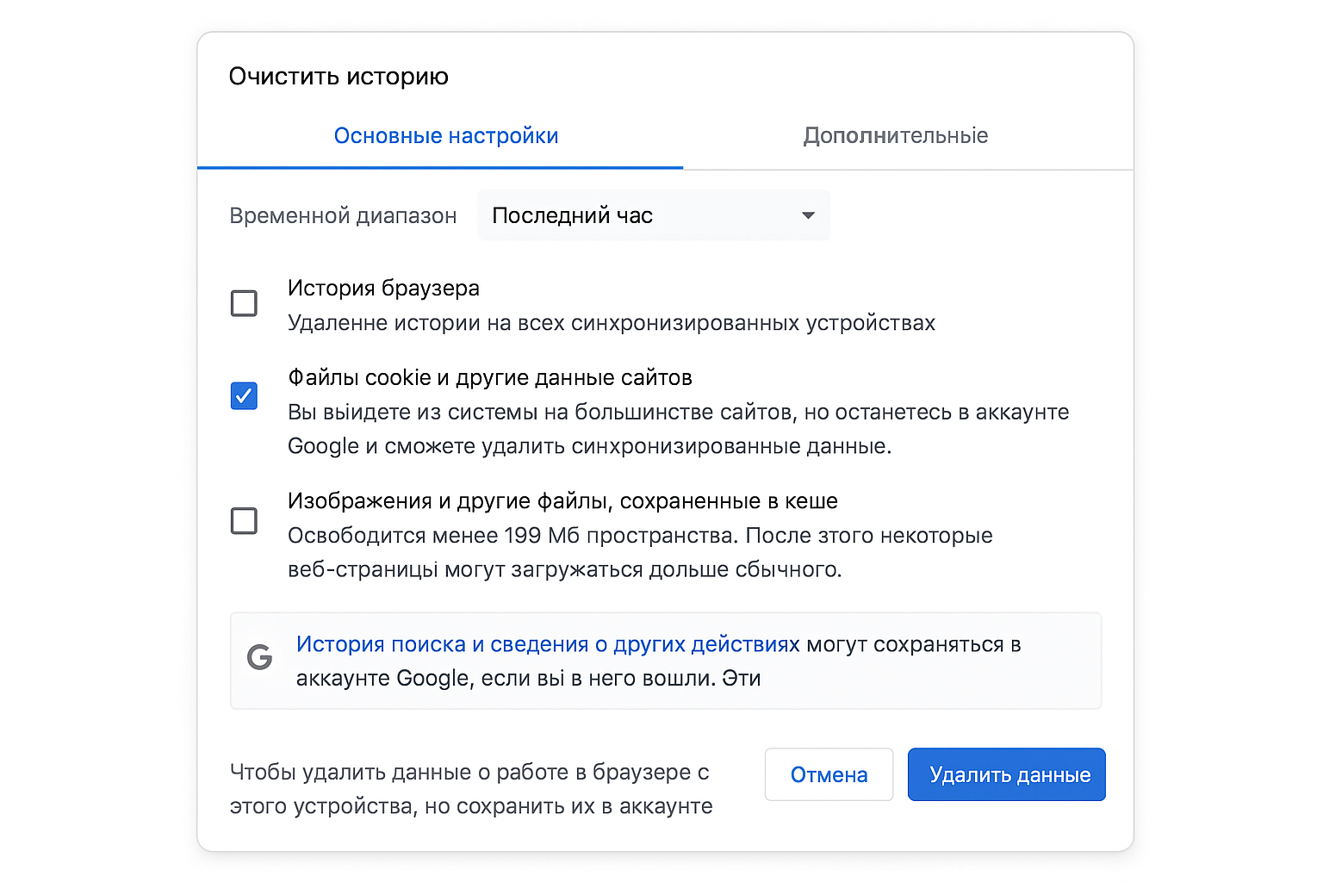Select the "Основные настройки" tab

(x=446, y=135)
